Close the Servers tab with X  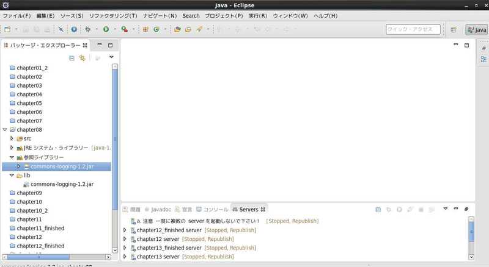(x=263, y=210)
